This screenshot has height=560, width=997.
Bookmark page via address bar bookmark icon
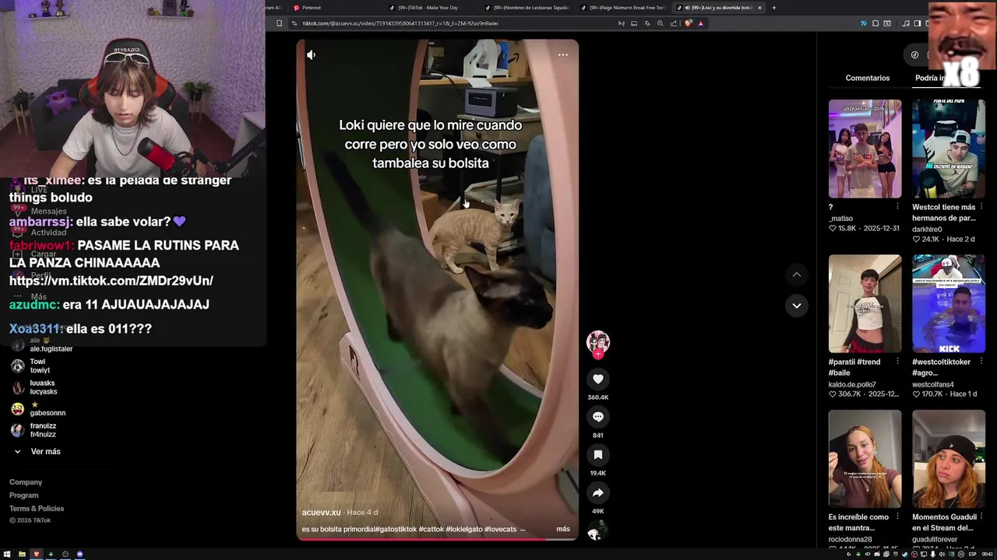pos(279,23)
